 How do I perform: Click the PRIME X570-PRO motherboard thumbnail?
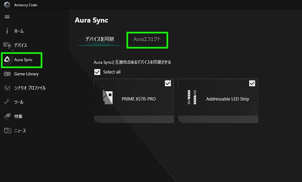pyautogui.click(x=108, y=98)
